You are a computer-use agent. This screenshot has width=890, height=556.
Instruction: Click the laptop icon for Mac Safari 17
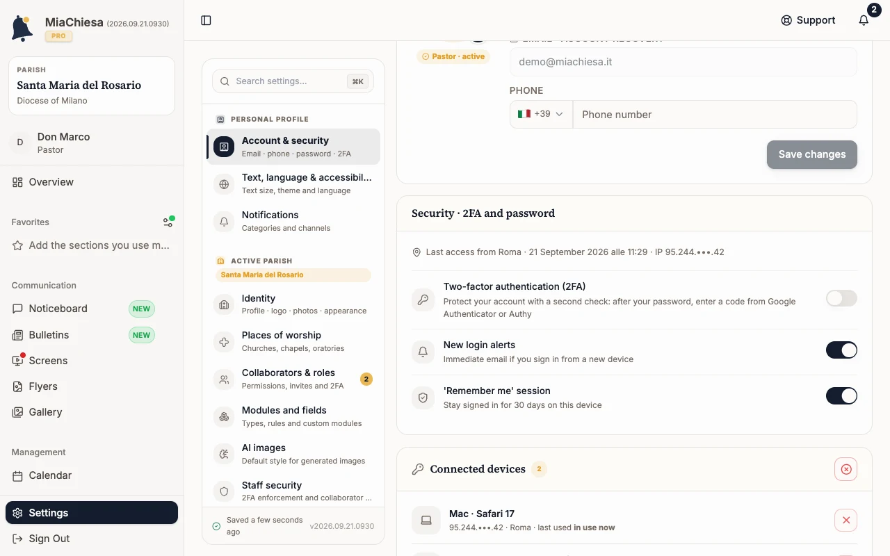(x=426, y=520)
